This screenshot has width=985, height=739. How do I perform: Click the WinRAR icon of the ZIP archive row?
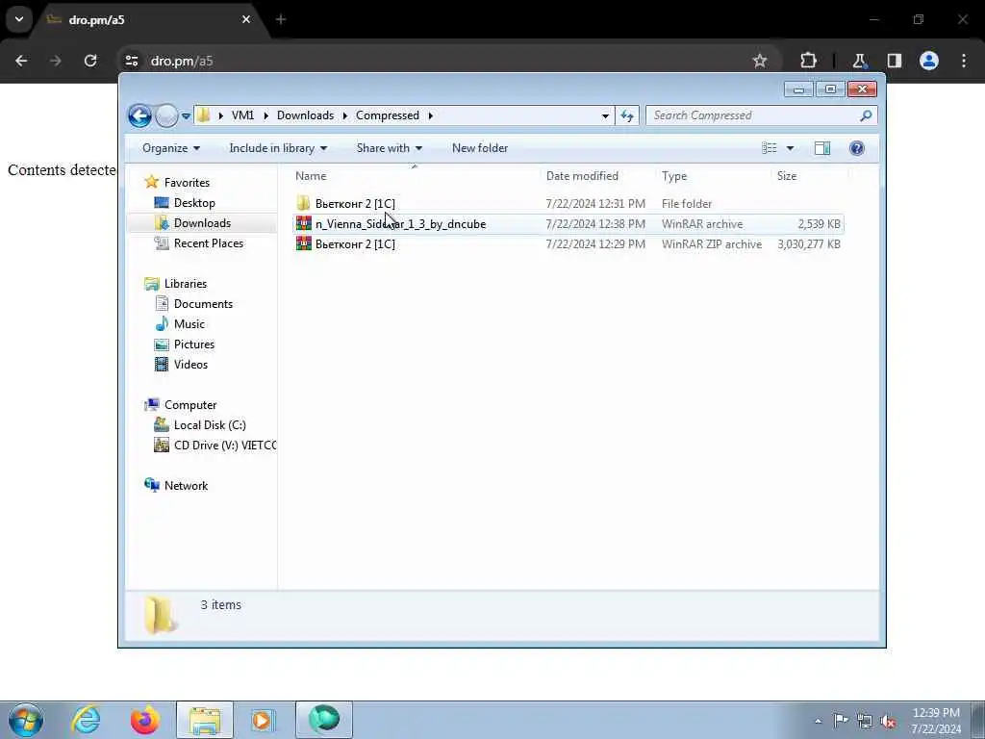coord(304,243)
